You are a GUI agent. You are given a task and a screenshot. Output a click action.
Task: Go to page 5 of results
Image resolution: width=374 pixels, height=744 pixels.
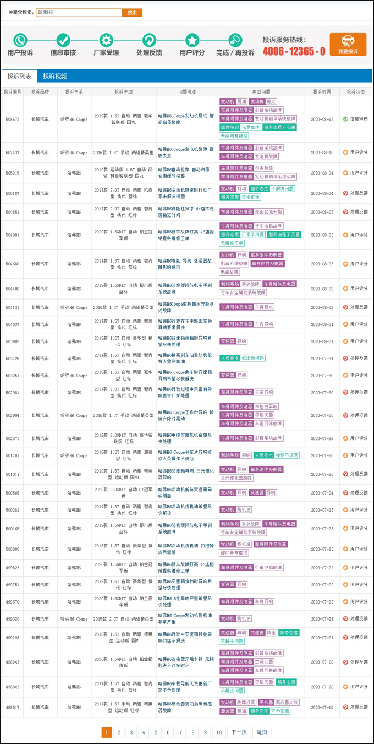coord(156,732)
